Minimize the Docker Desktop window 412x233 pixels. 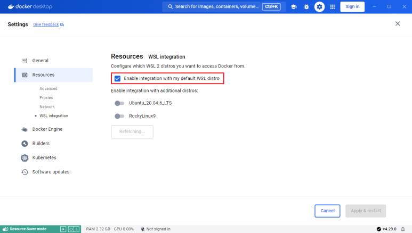point(375,6)
